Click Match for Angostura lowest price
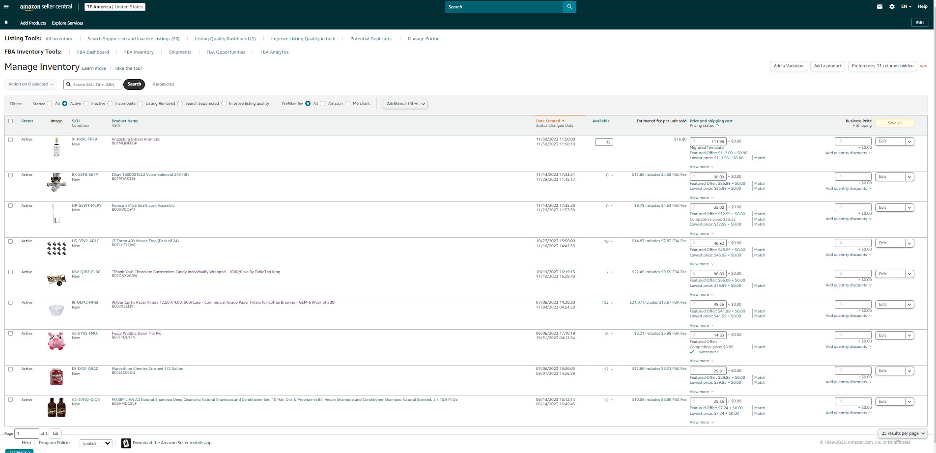 point(760,158)
